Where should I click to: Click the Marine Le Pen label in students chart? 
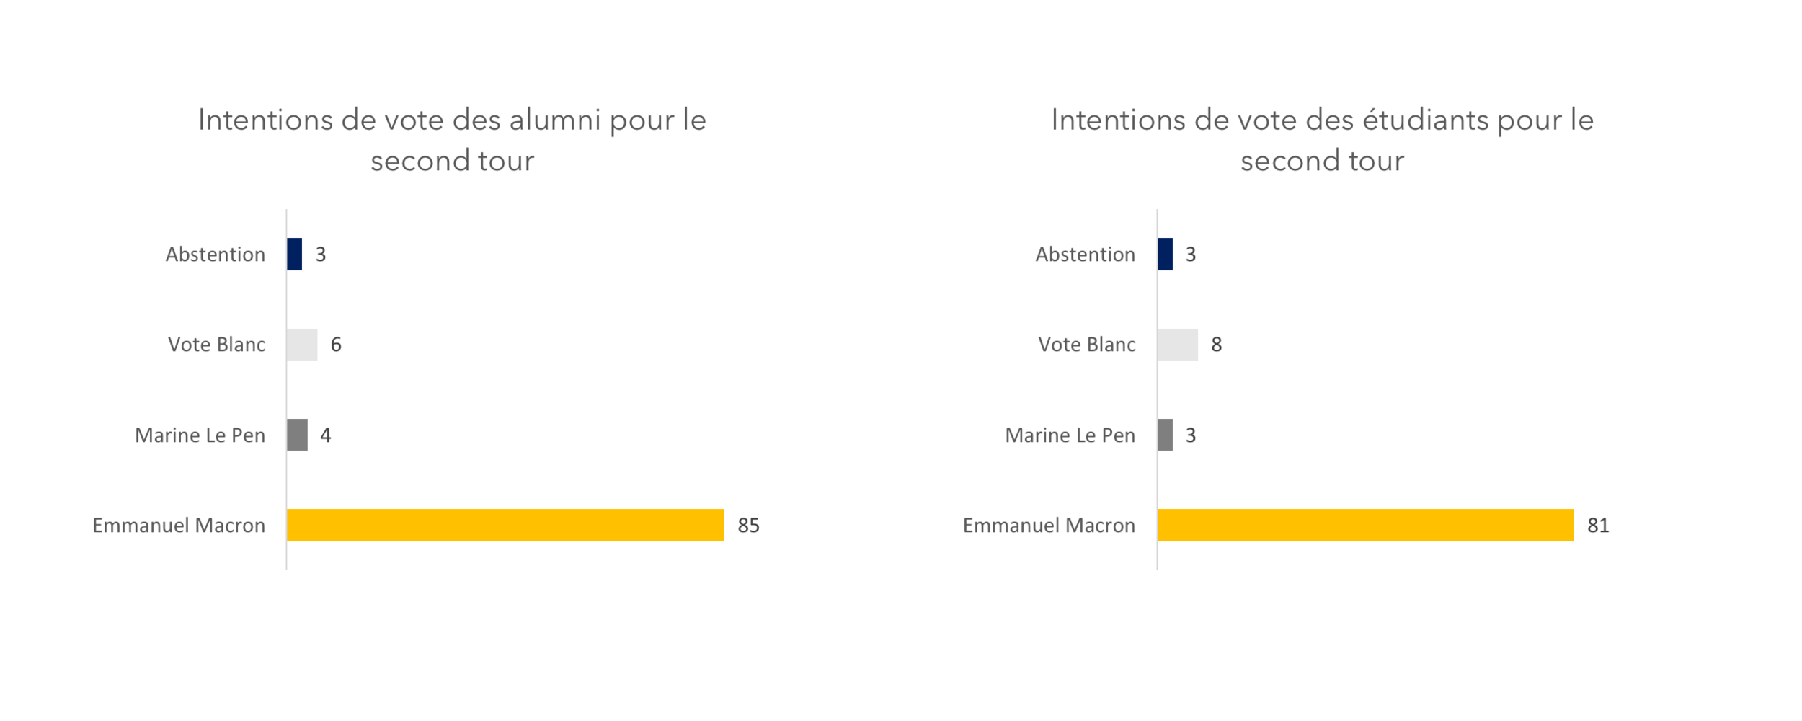pos(1070,435)
